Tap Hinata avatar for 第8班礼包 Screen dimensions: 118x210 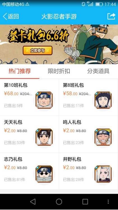(x=103, y=100)
